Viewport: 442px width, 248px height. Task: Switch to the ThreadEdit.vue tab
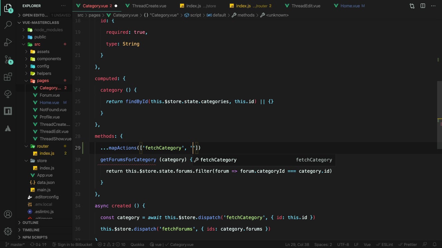tap(306, 6)
